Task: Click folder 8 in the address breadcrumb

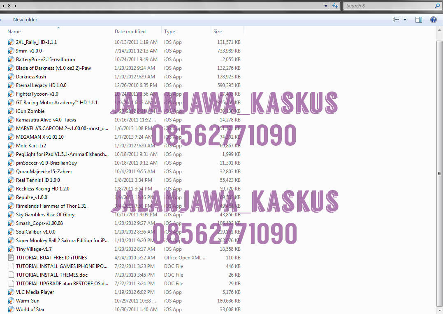Action: [x=9, y=6]
